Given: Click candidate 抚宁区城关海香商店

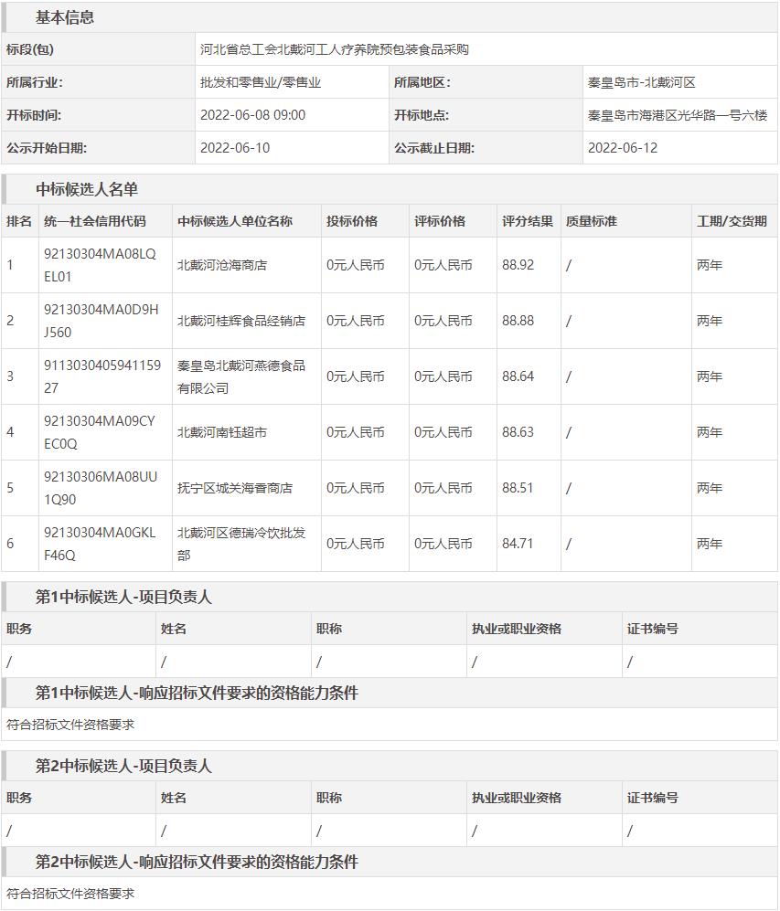Looking at the screenshot, I should pos(234,488).
